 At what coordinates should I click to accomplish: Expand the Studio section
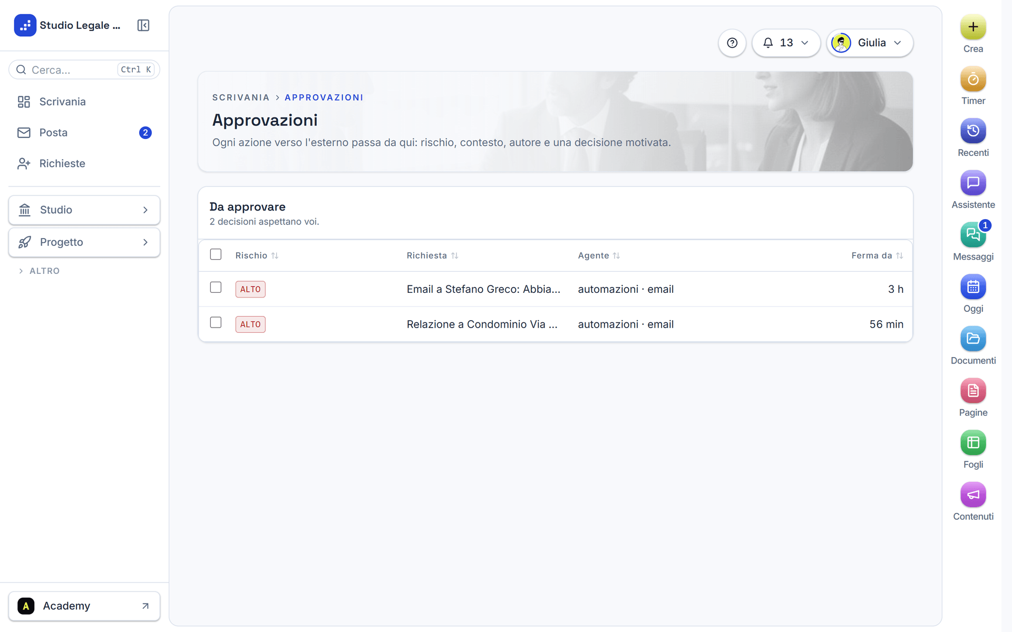[84, 210]
